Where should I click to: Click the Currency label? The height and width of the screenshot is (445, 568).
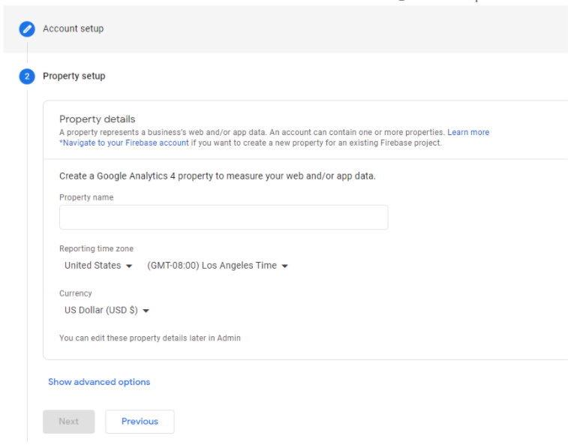(76, 293)
